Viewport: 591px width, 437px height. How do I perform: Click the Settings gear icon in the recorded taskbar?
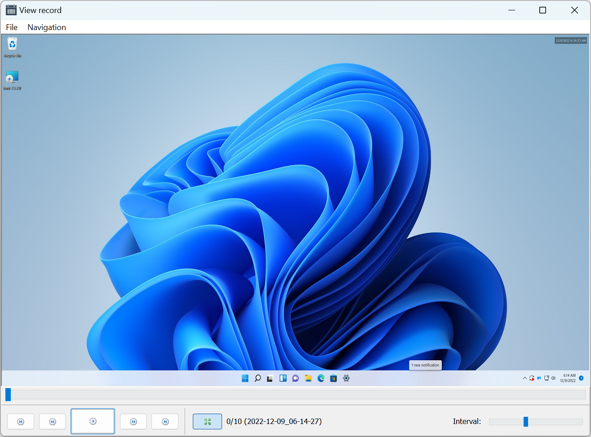tap(346, 378)
